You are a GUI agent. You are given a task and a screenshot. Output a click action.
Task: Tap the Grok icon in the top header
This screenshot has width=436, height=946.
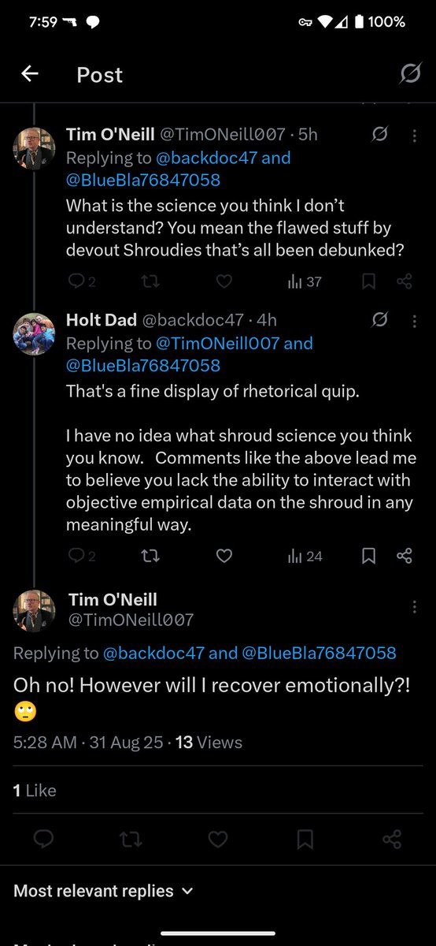[x=409, y=74]
